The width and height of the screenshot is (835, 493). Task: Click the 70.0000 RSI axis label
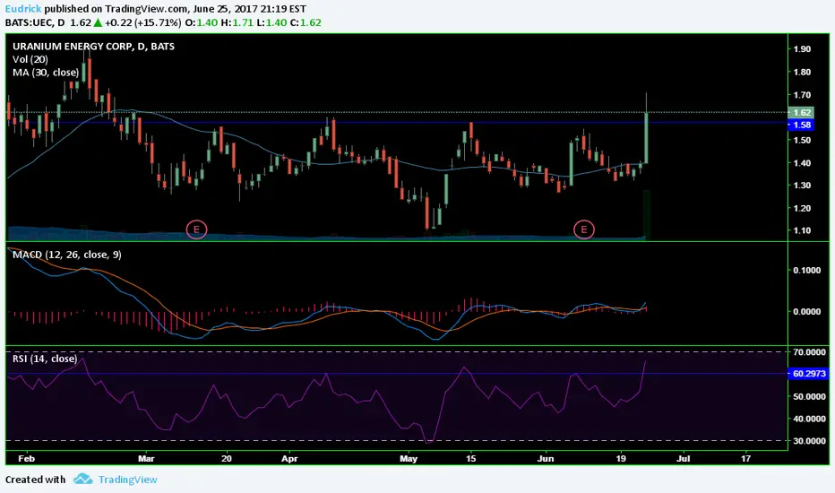809,351
